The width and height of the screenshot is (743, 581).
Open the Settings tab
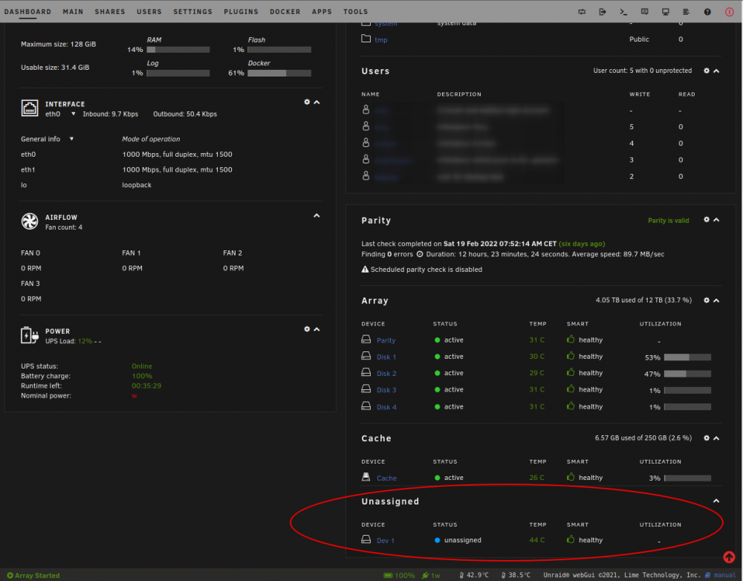(193, 12)
